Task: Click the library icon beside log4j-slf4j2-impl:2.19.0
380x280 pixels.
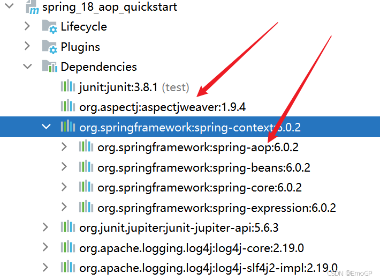Action: pos(68,267)
